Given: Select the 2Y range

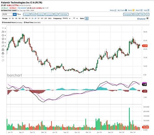Looking at the screenshot, I should tap(32, 18).
